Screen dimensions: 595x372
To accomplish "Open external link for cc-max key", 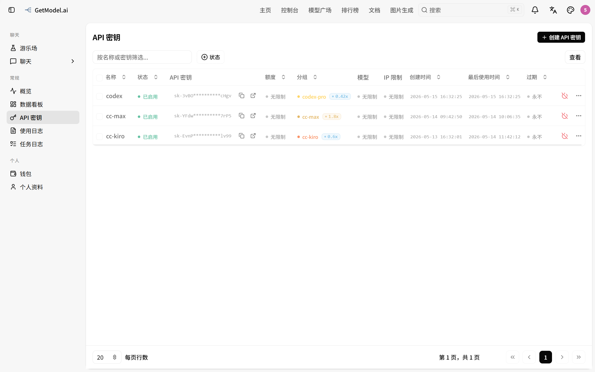I will (x=253, y=116).
